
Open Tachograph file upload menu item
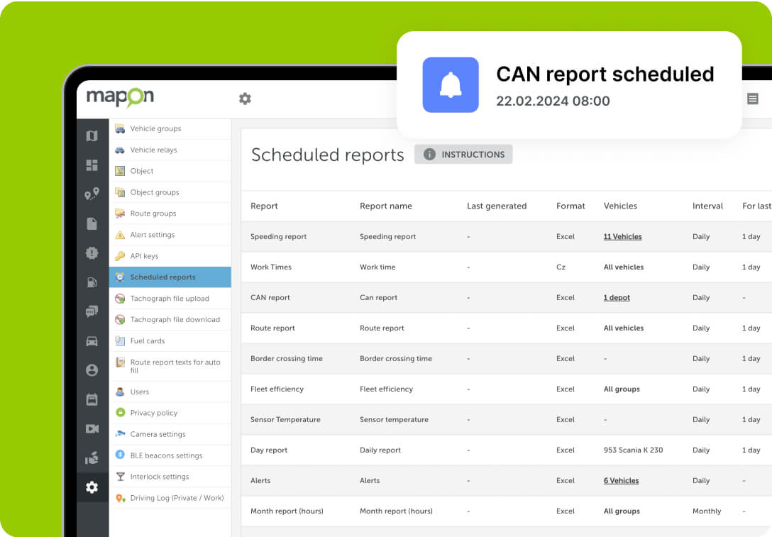tap(169, 299)
